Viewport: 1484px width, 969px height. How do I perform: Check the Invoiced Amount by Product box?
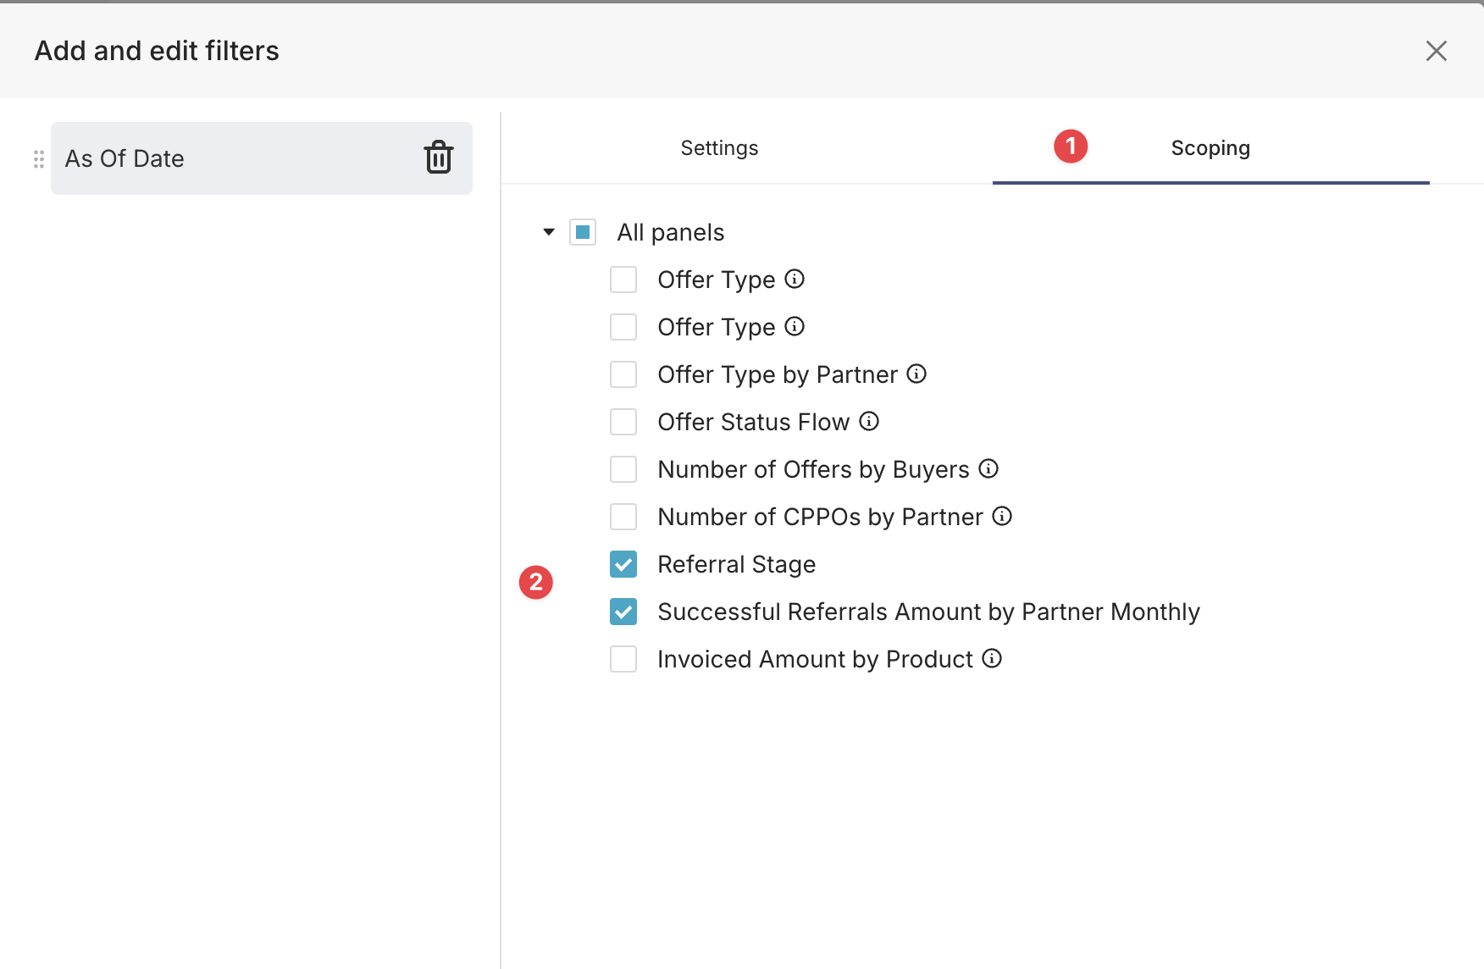click(x=623, y=659)
